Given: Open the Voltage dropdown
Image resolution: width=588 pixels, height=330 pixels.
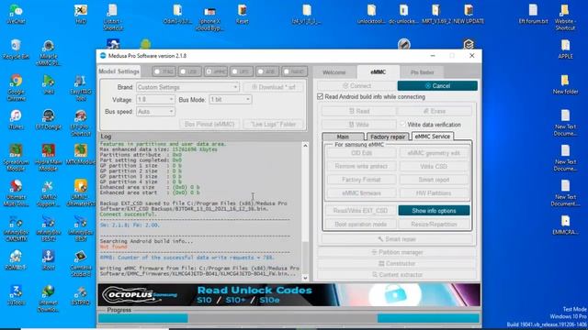Looking at the screenshot, I should coord(155,100).
